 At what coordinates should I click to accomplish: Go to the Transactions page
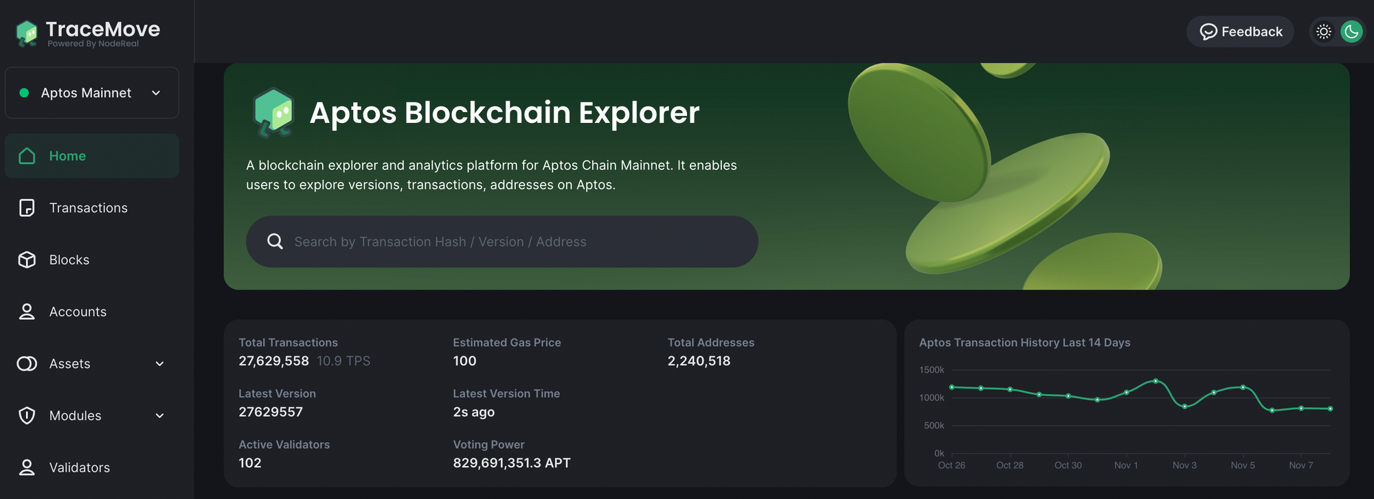[88, 208]
